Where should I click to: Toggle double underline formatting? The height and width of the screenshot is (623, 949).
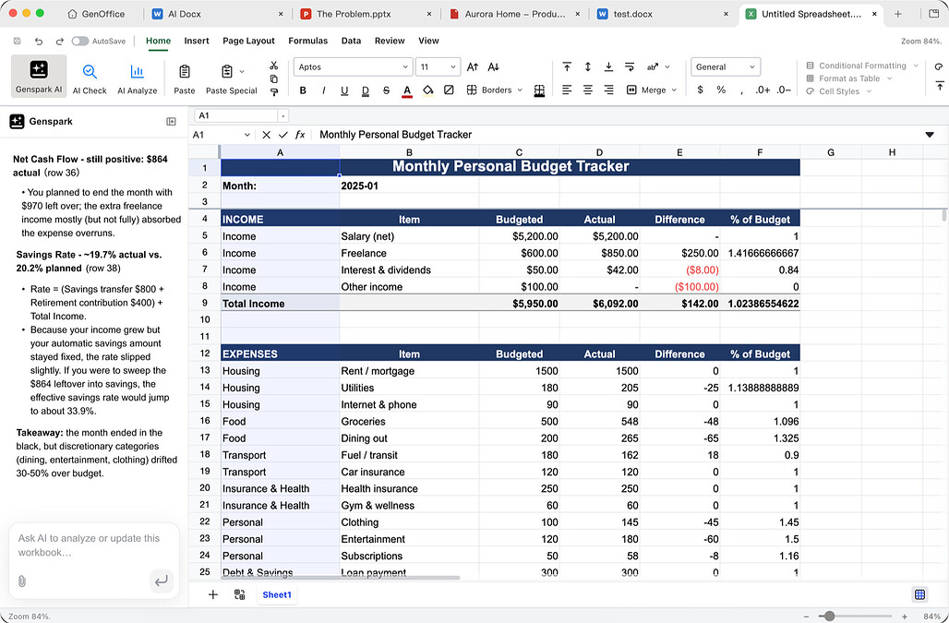(366, 90)
